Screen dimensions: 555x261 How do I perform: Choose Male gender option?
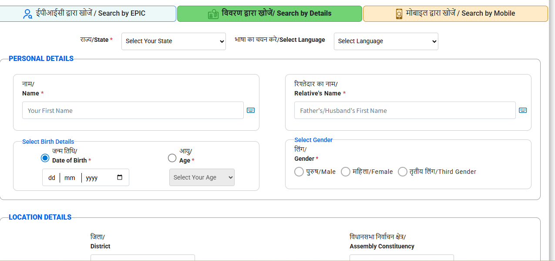pyautogui.click(x=299, y=172)
